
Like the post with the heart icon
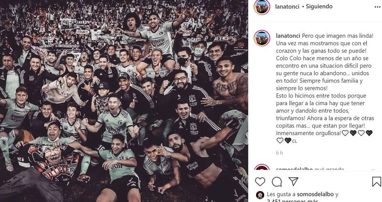tap(260, 182)
